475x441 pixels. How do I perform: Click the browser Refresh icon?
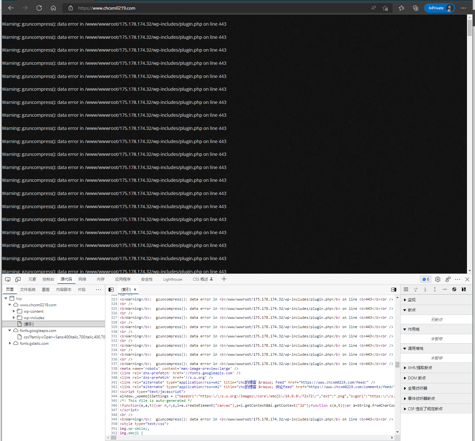pos(39,8)
